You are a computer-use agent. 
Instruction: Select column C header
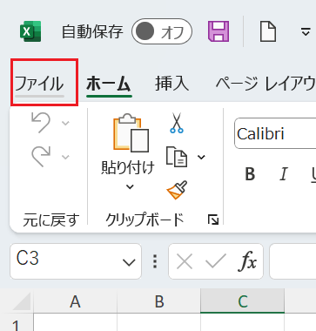(x=242, y=301)
